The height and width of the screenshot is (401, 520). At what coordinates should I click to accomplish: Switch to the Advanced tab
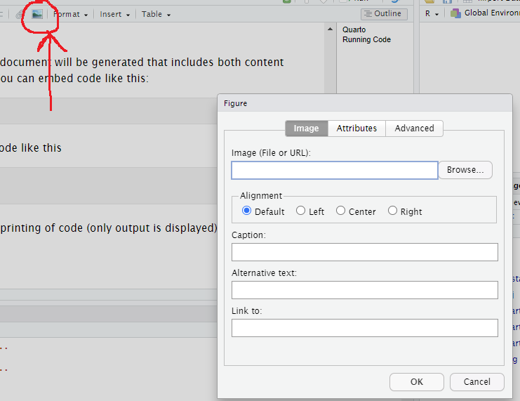pos(414,129)
